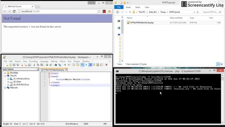Expand Network node in Light Explorer
This screenshot has height=127, width=225.
pos(5,88)
